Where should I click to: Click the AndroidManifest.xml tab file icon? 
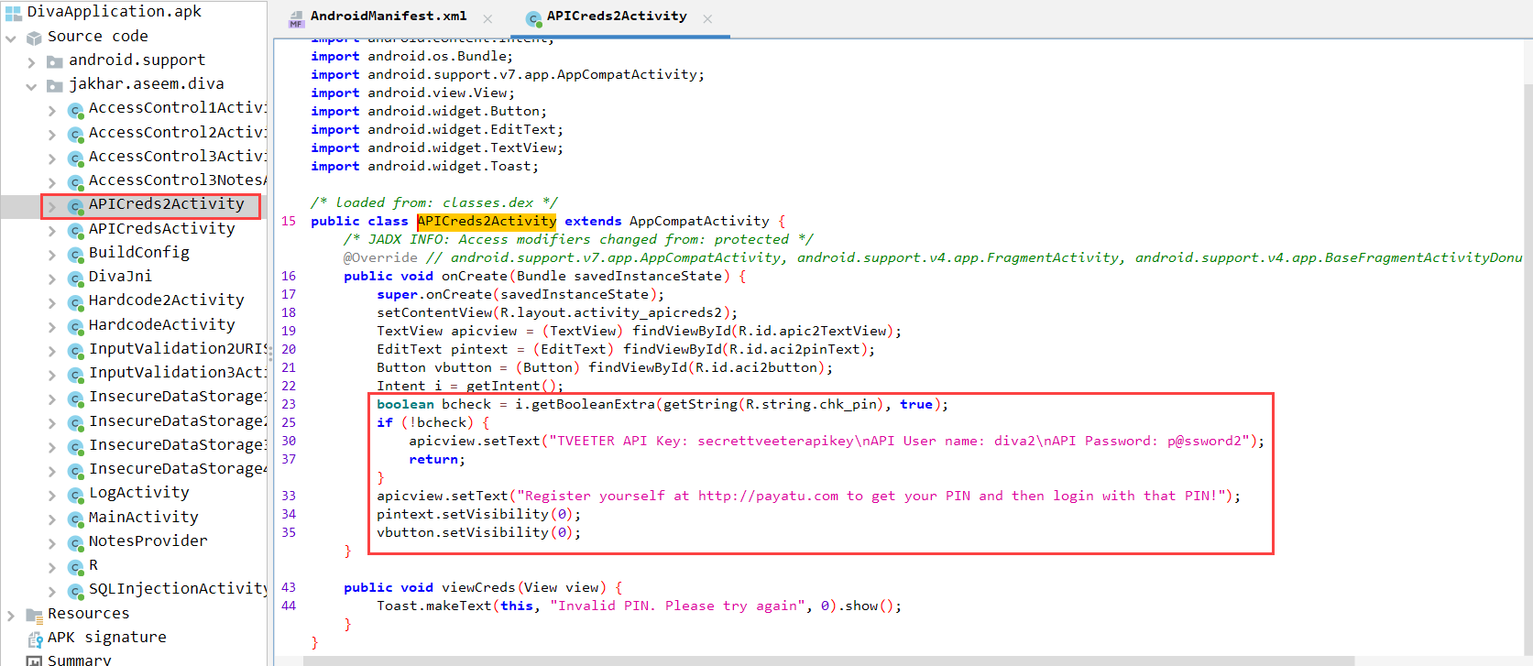[x=296, y=18]
